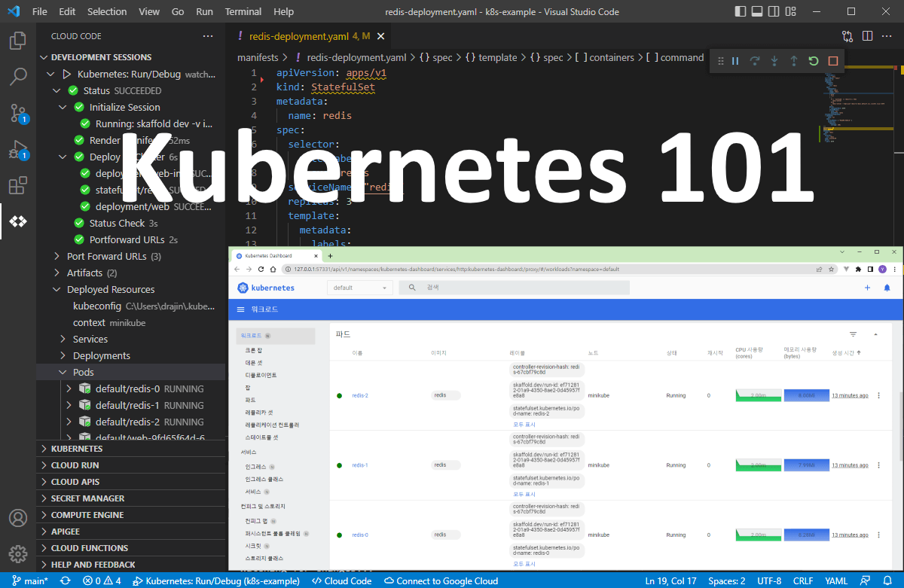Image resolution: width=904 pixels, height=588 pixels.
Task: Click the Stop icon in debug toolbar
Action: click(x=832, y=61)
